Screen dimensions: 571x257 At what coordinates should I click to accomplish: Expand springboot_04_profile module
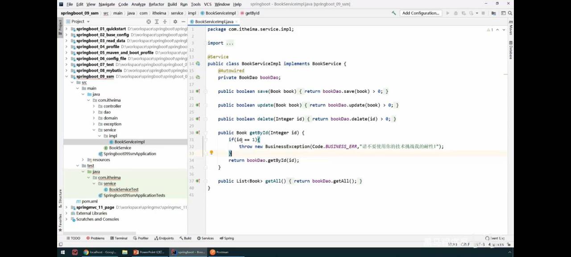click(67, 47)
